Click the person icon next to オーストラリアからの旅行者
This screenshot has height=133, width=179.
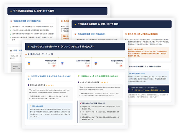point(78,82)
